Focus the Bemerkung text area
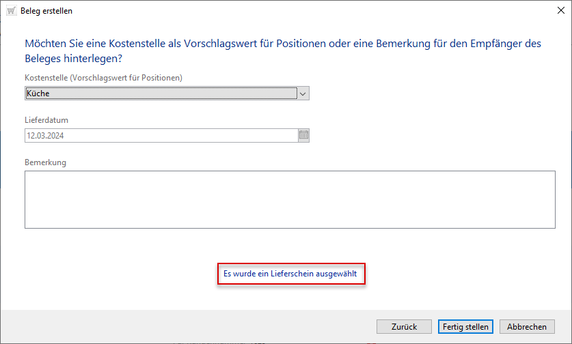 pos(290,199)
